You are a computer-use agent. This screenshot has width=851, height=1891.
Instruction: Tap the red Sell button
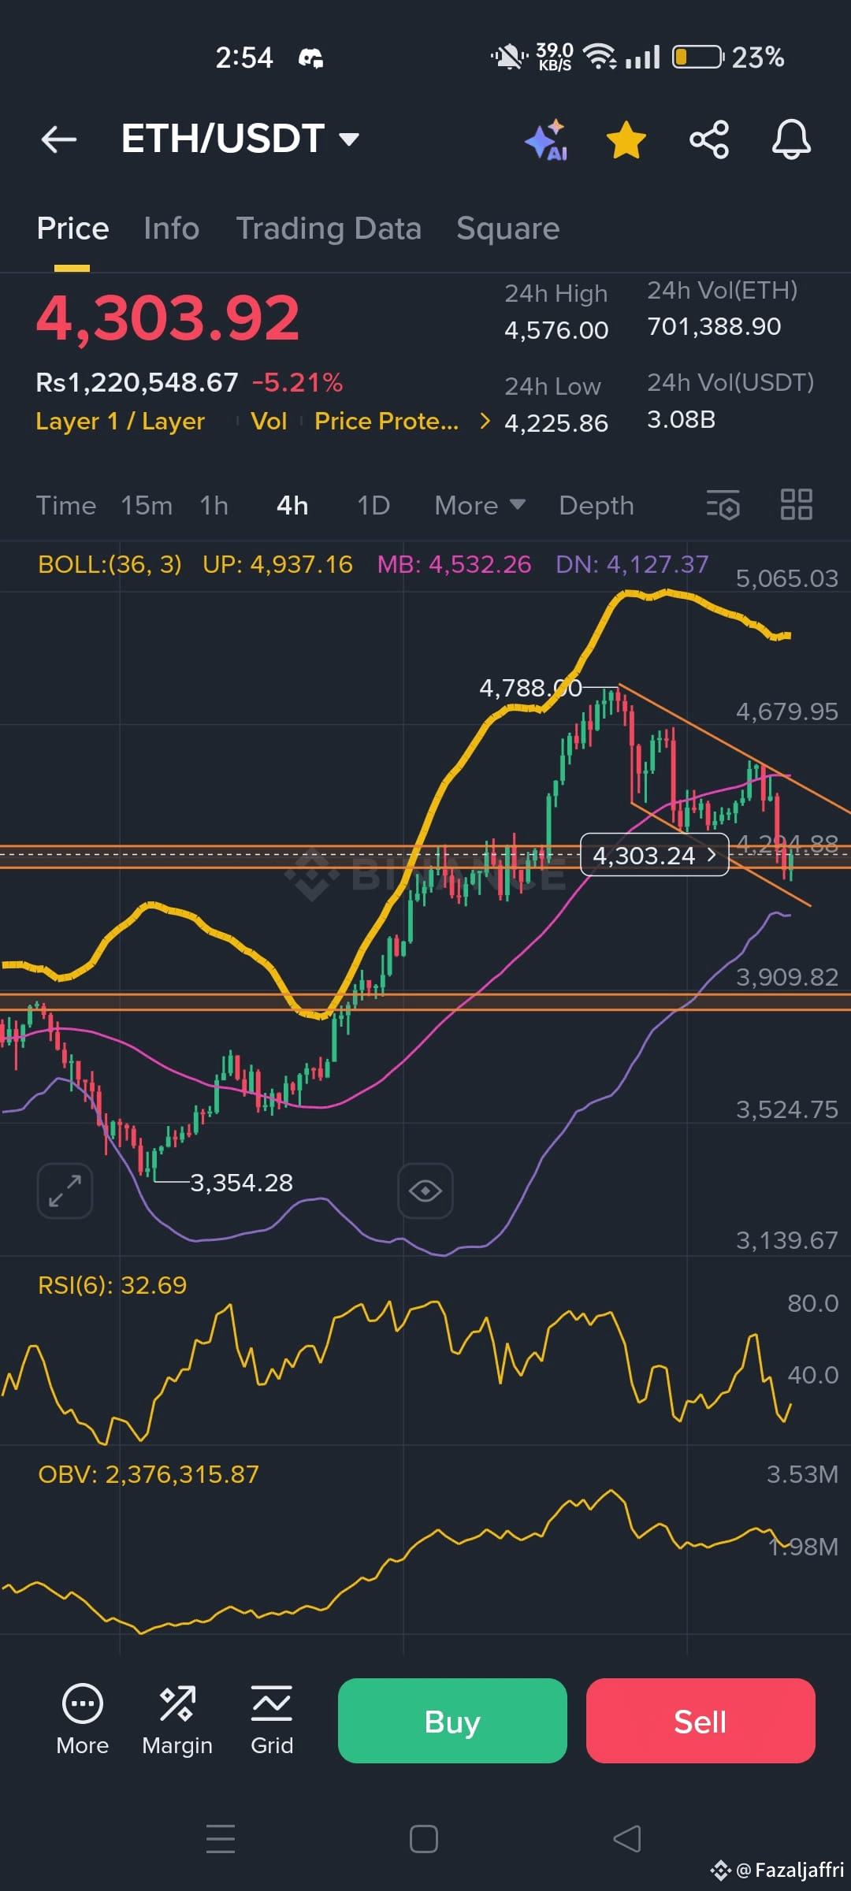(x=700, y=1721)
